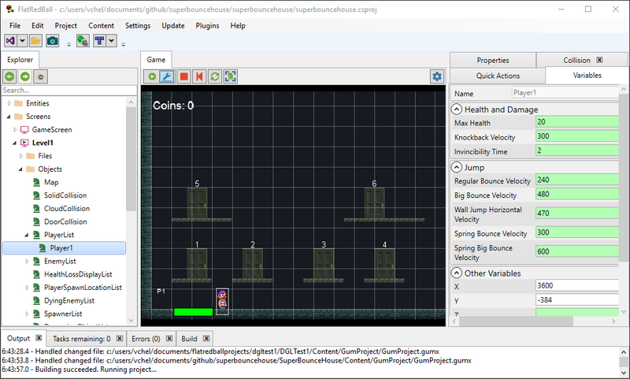Open the project in Visual Studio icon

(x=11, y=41)
